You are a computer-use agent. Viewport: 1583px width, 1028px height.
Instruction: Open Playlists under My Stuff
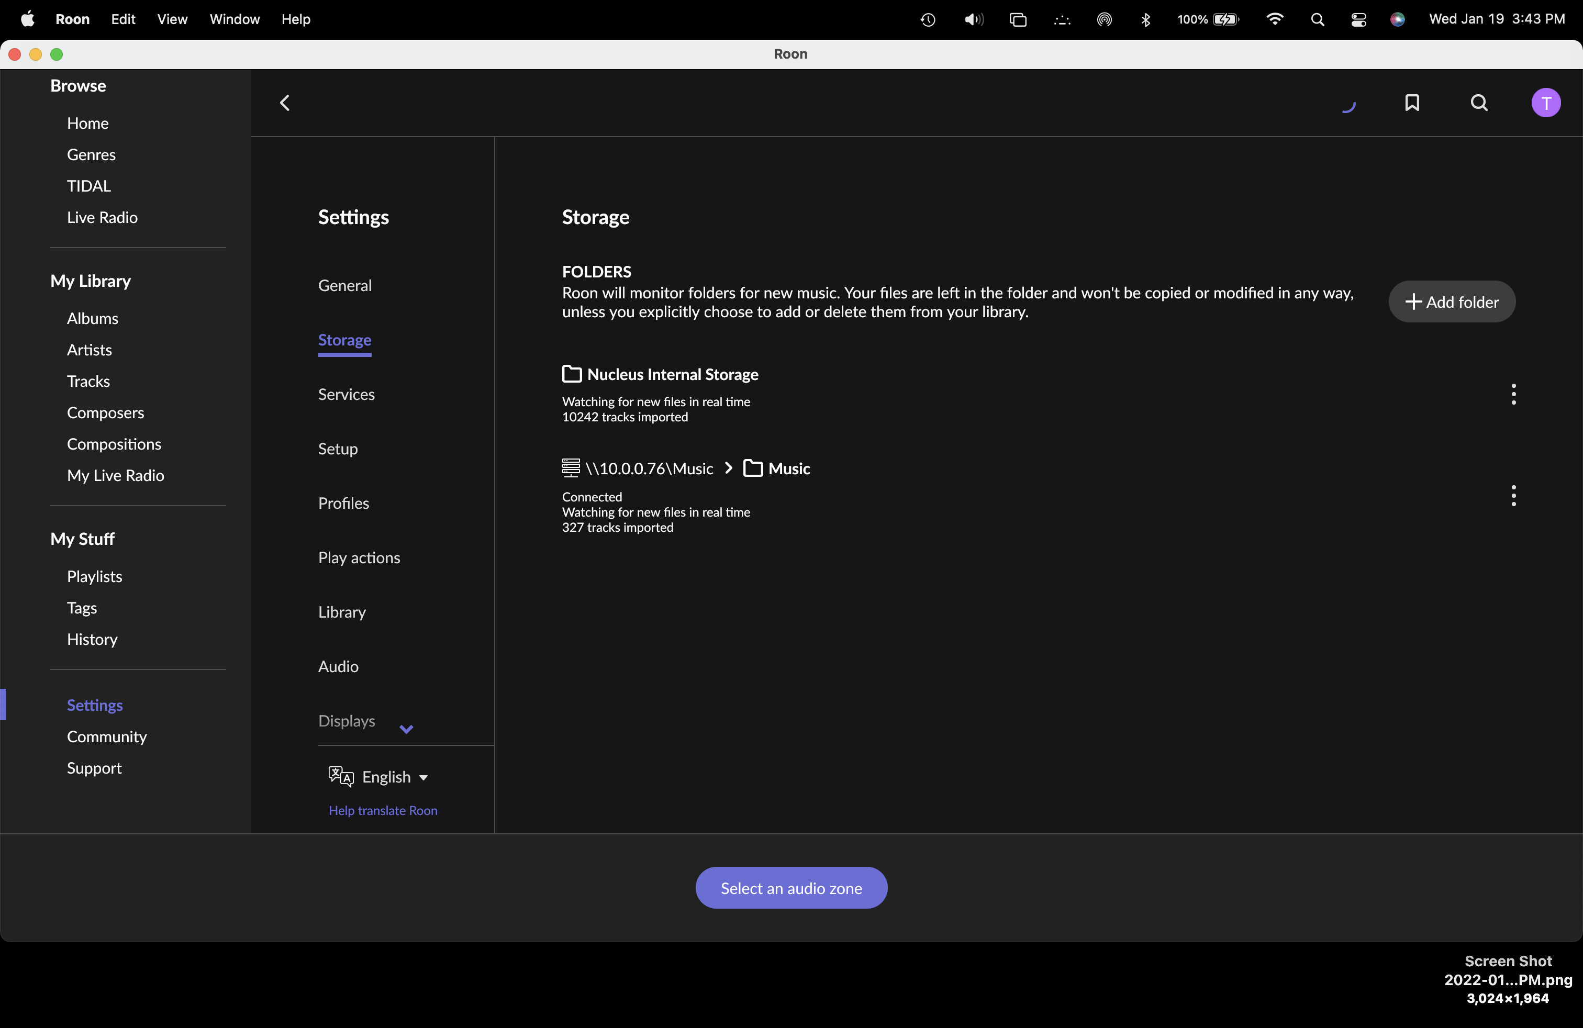pyautogui.click(x=94, y=576)
